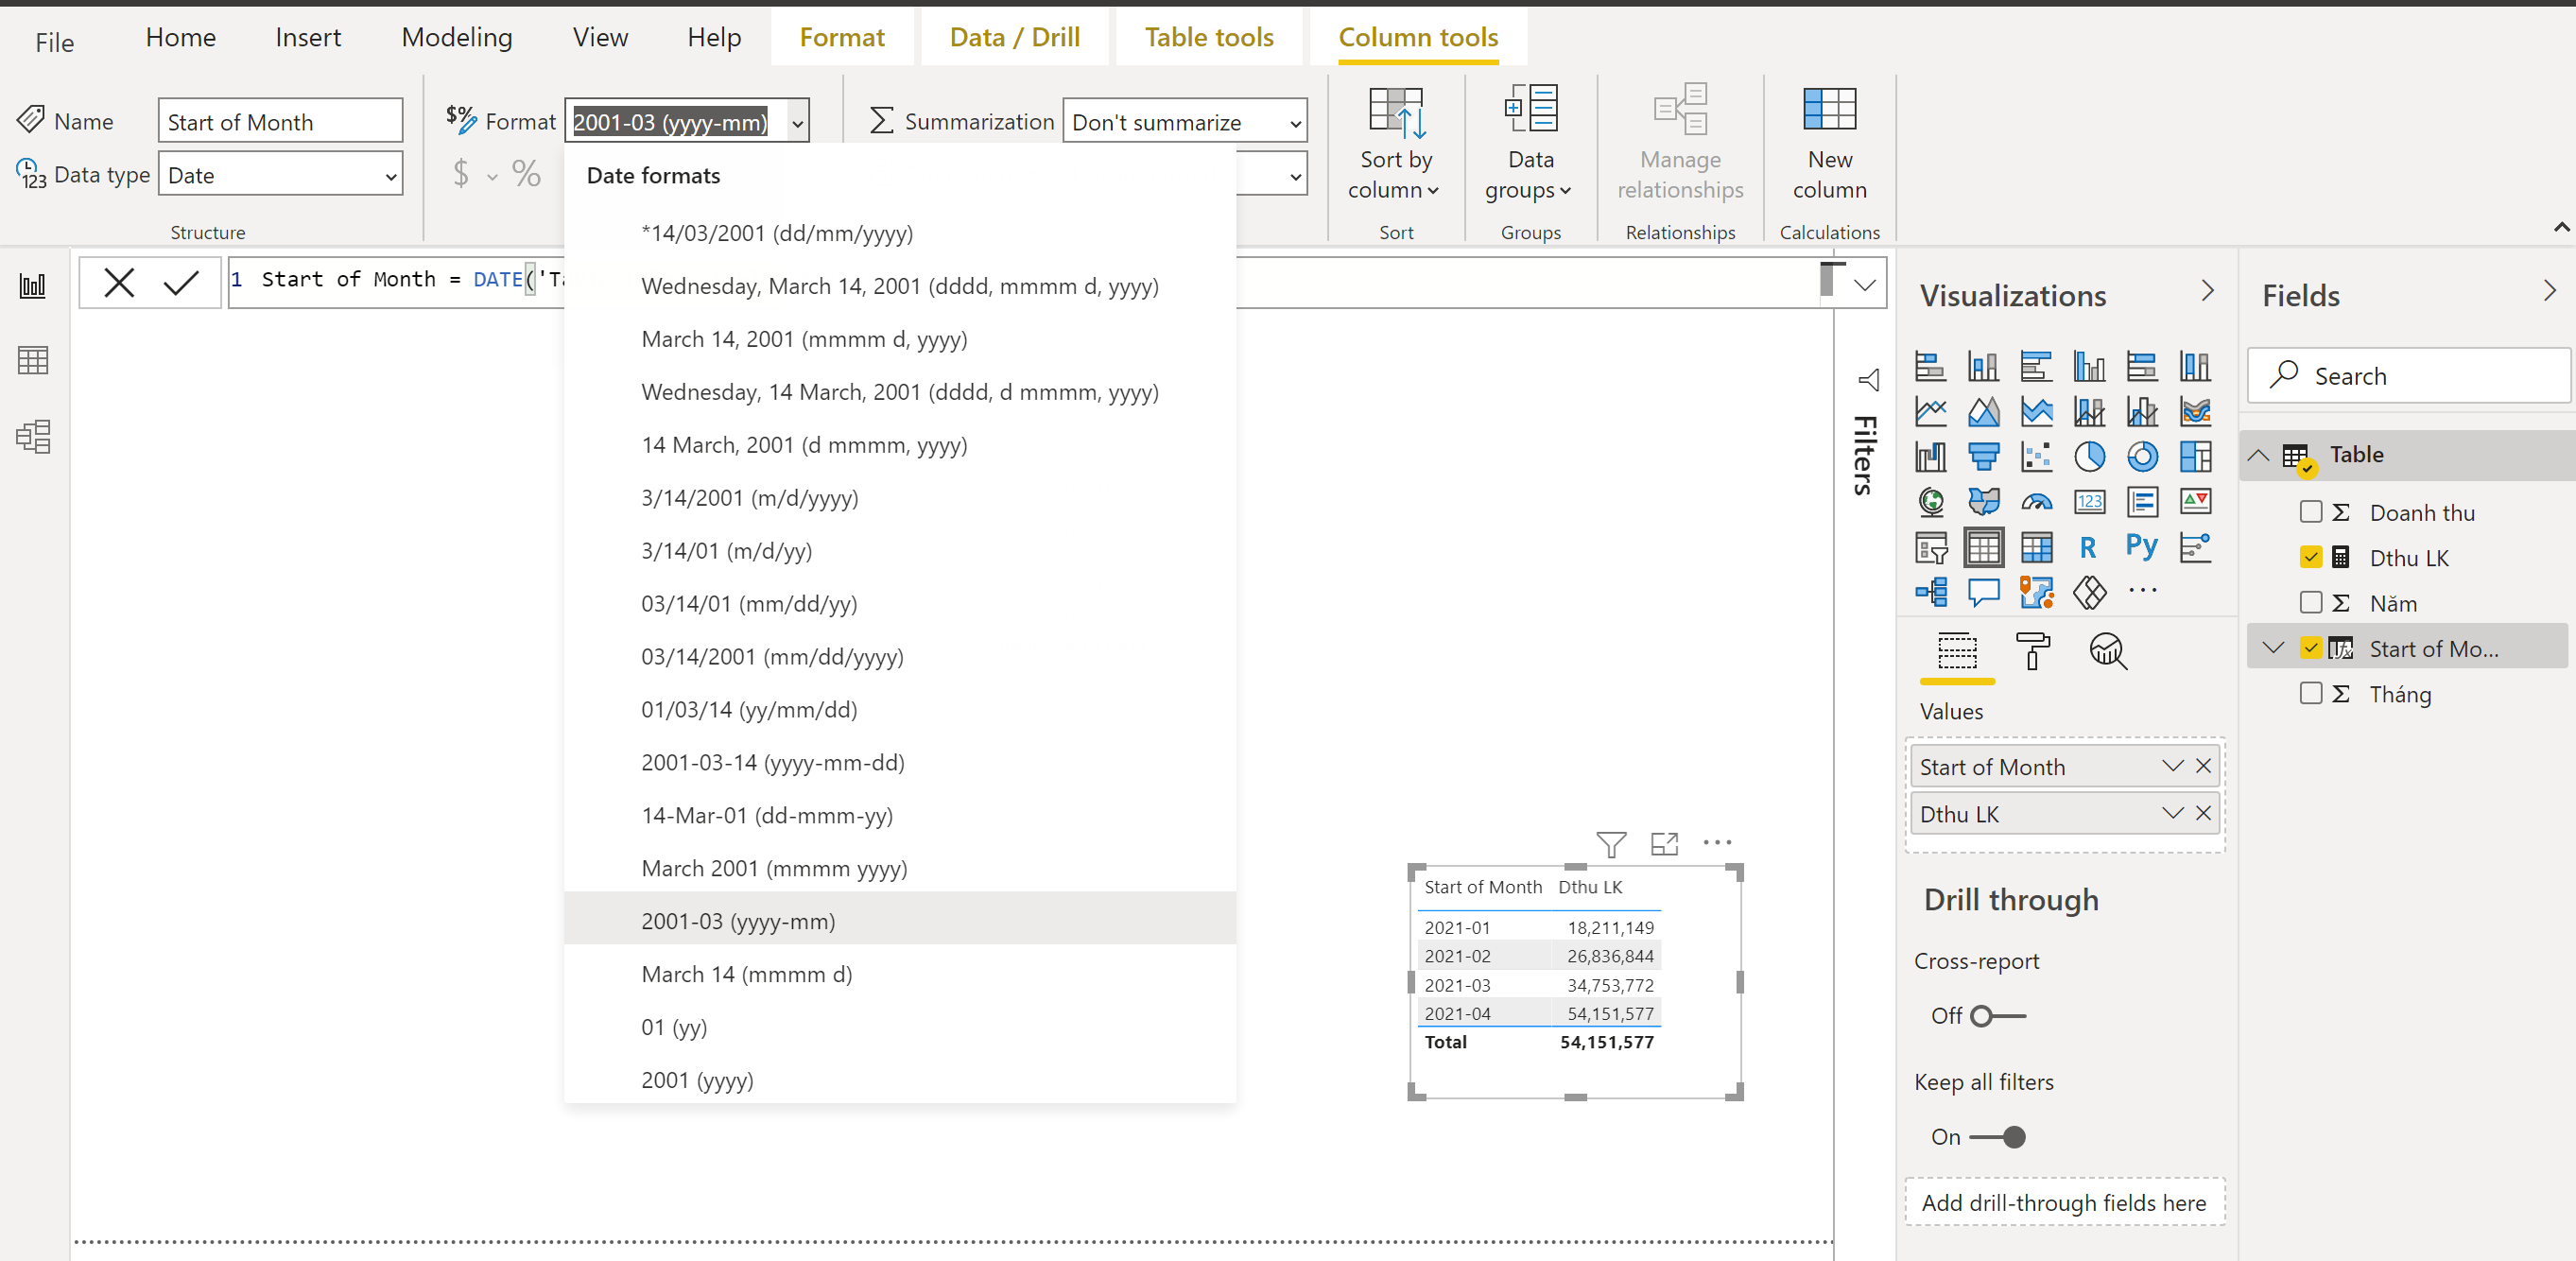The width and height of the screenshot is (2576, 1261).
Task: Switch to Data view in sidebar
Action: tap(32, 360)
